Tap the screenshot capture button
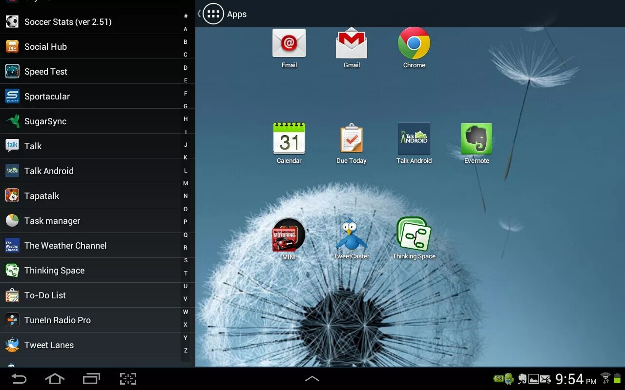 click(128, 379)
